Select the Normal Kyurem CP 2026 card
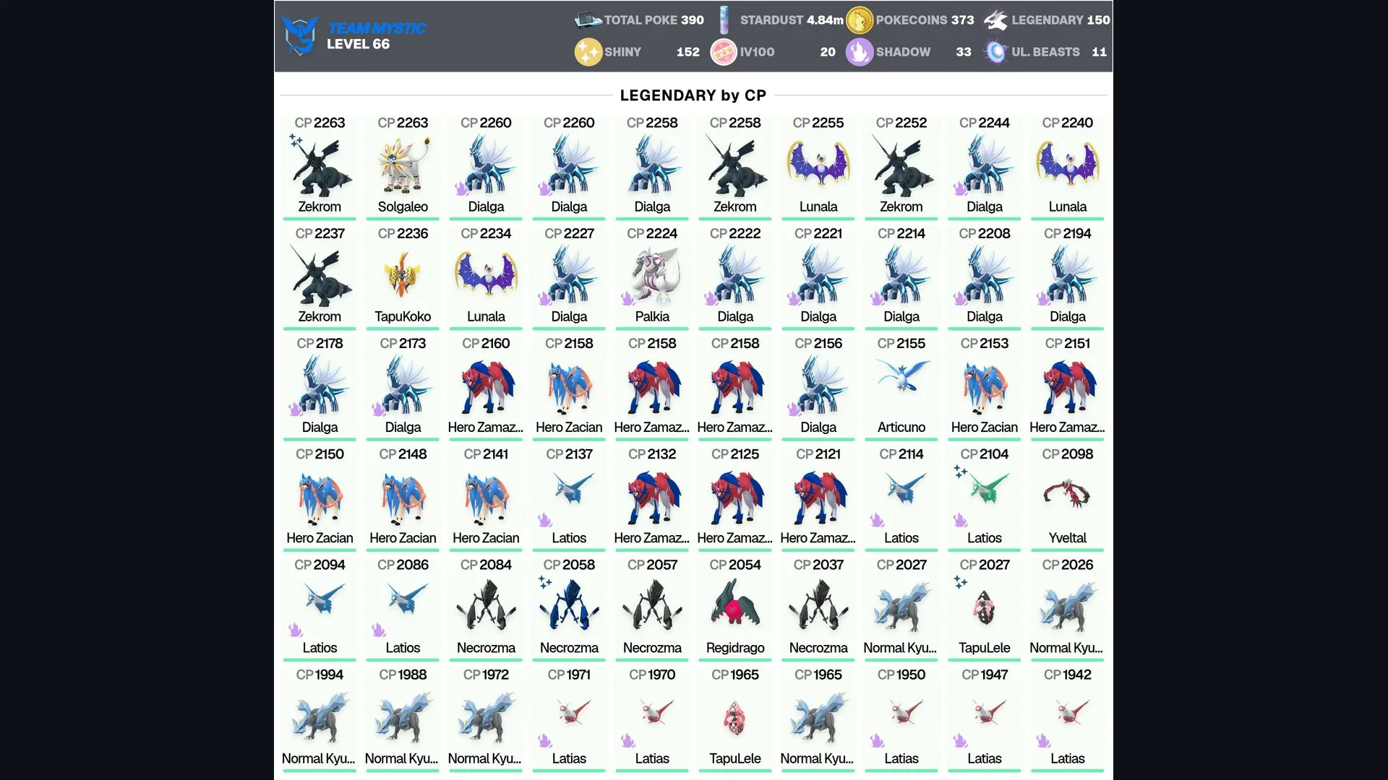Image resolution: width=1388 pixels, height=780 pixels. pyautogui.click(x=1068, y=608)
